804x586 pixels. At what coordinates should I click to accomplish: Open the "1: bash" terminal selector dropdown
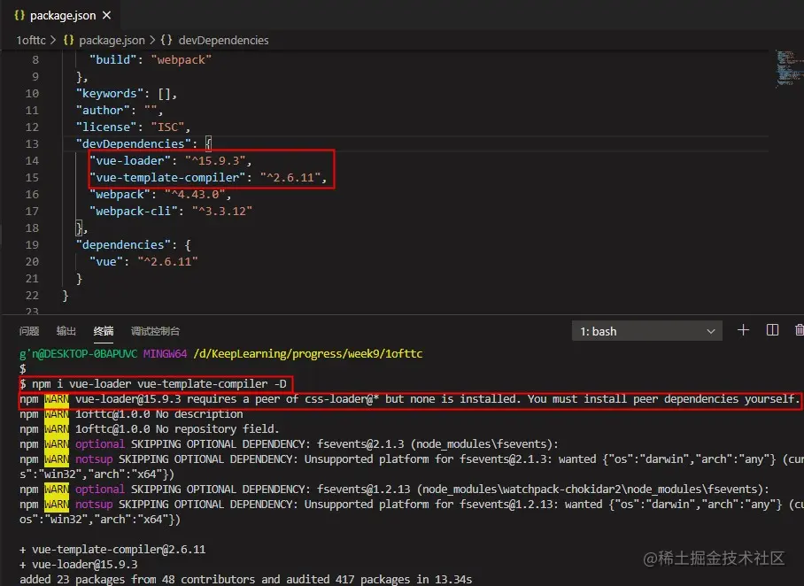(x=647, y=331)
